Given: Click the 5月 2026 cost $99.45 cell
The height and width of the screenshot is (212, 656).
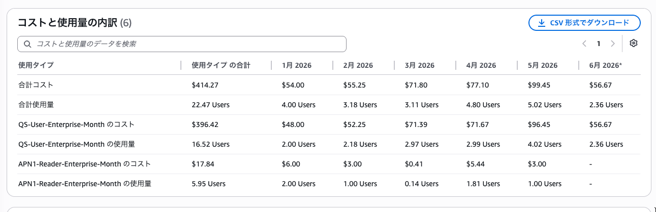Looking at the screenshot, I should tap(539, 85).
